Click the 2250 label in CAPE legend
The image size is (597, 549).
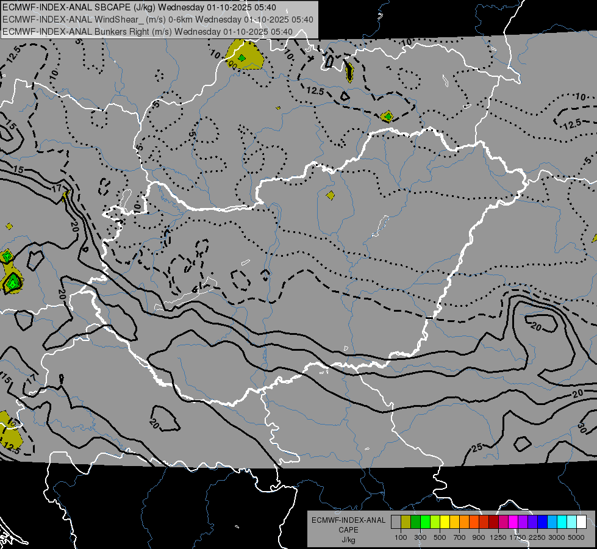tap(537, 537)
